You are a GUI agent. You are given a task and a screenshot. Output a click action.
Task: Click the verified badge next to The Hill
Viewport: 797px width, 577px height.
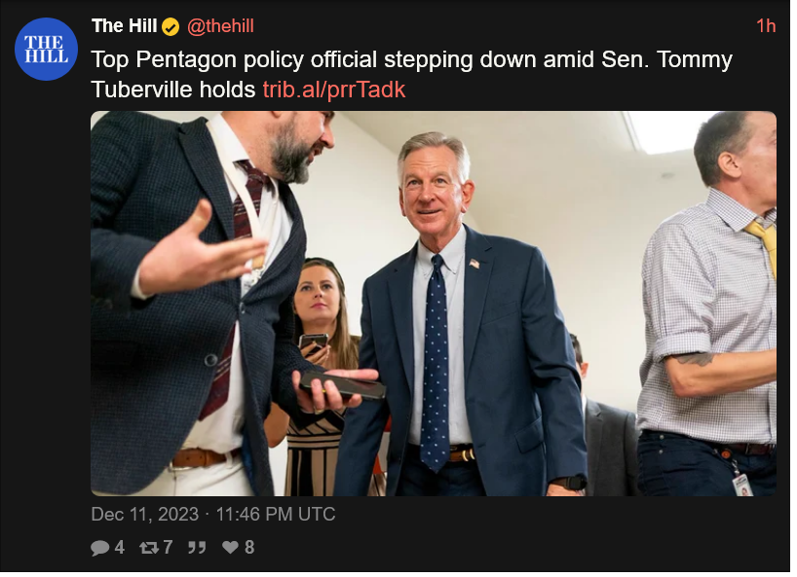171,27
